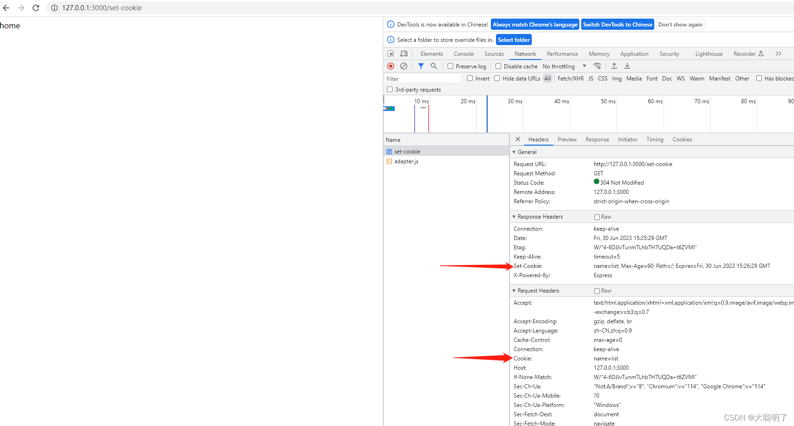Open the Lighthouse tab
The width and height of the screenshot is (794, 426).
709,54
